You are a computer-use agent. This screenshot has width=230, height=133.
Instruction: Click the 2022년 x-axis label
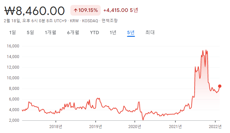tap(215, 127)
